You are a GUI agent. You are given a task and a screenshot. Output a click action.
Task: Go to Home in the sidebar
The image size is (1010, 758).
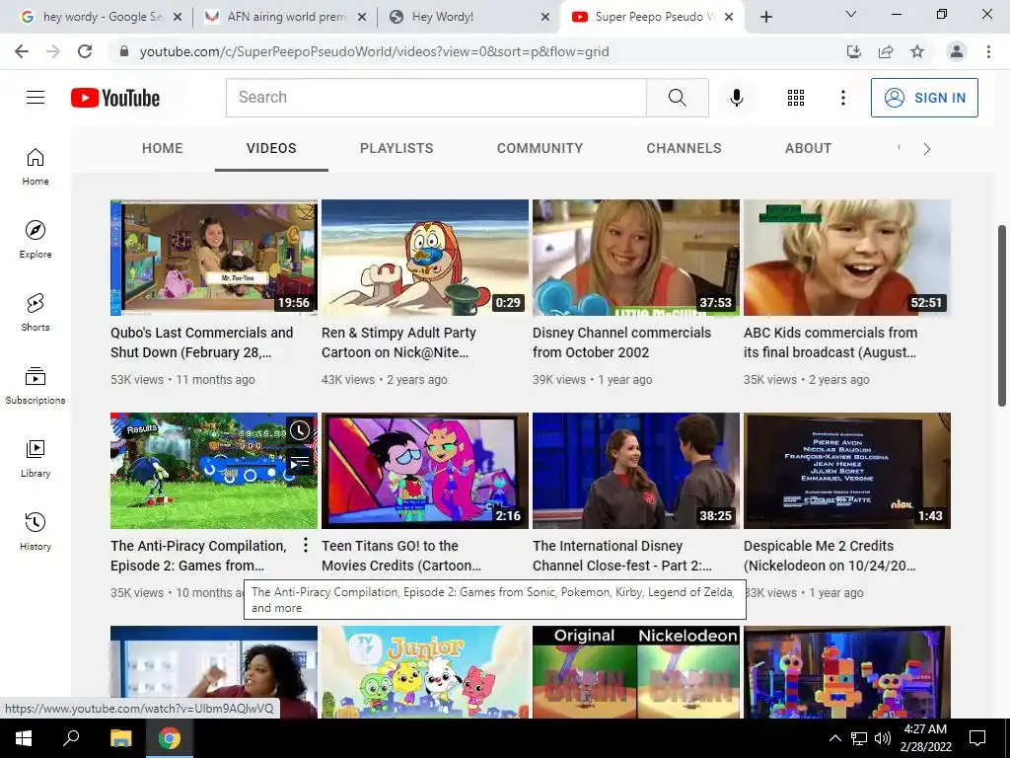[36, 167]
